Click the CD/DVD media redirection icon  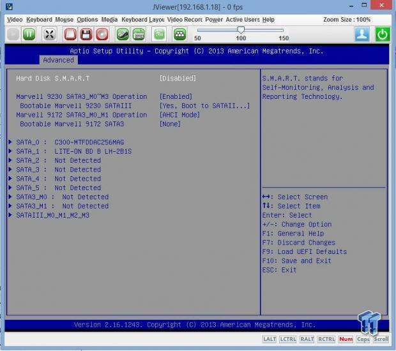coord(102,34)
